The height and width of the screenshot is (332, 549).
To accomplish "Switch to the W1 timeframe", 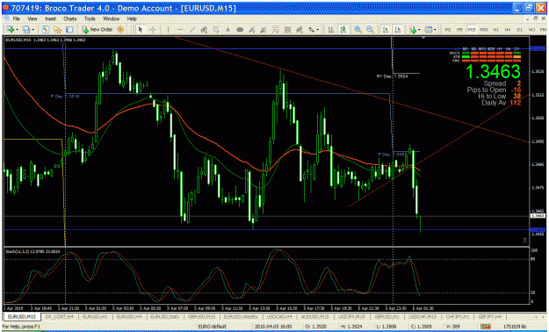I will [532, 30].
